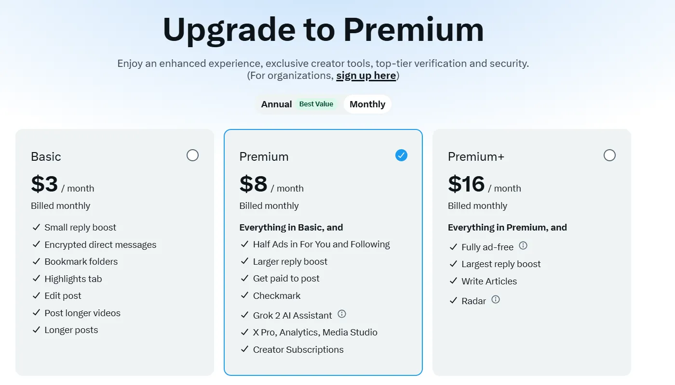675x385 pixels.
Task: Open the organizations sign up here link
Action: point(366,75)
